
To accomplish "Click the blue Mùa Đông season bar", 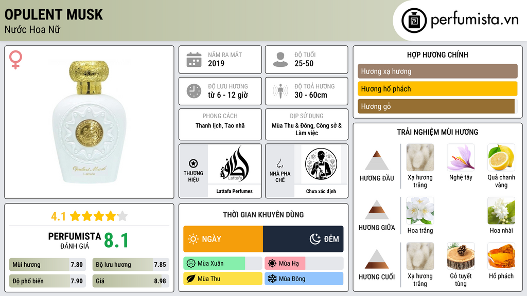I will pyautogui.click(x=304, y=279).
